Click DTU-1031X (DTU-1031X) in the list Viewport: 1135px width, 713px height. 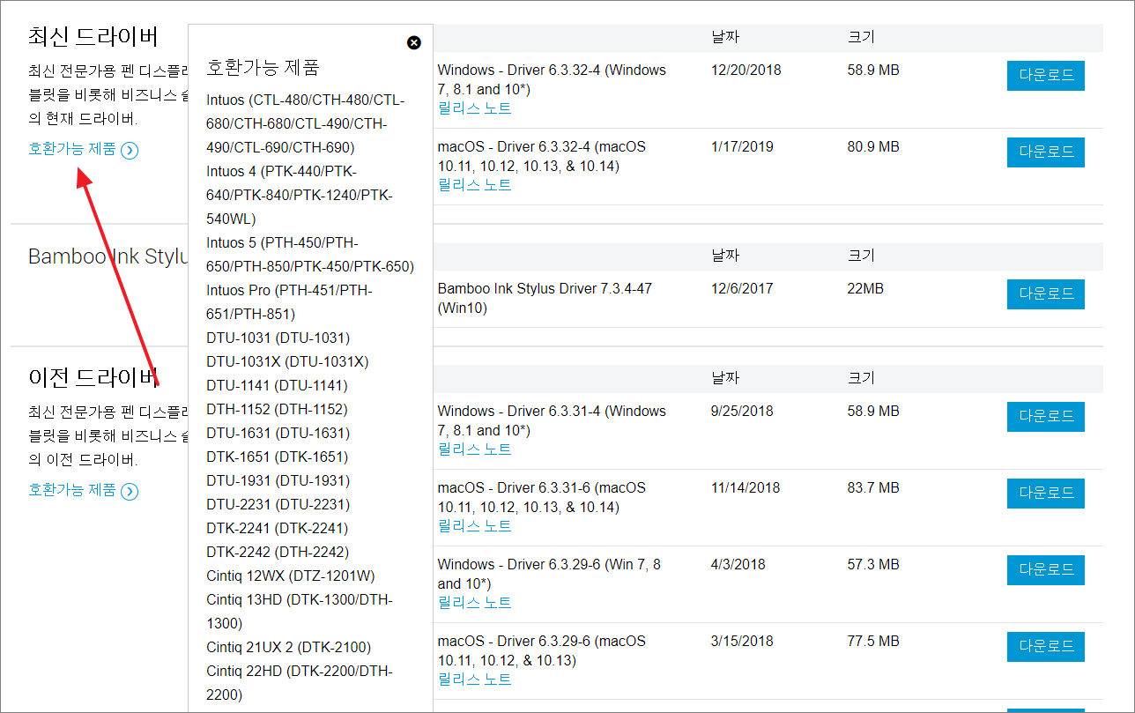point(287,362)
